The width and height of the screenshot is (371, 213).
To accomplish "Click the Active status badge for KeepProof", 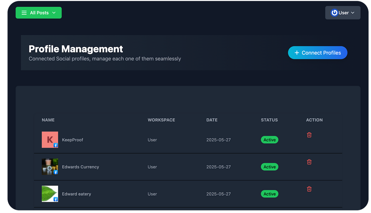I will pyautogui.click(x=270, y=140).
